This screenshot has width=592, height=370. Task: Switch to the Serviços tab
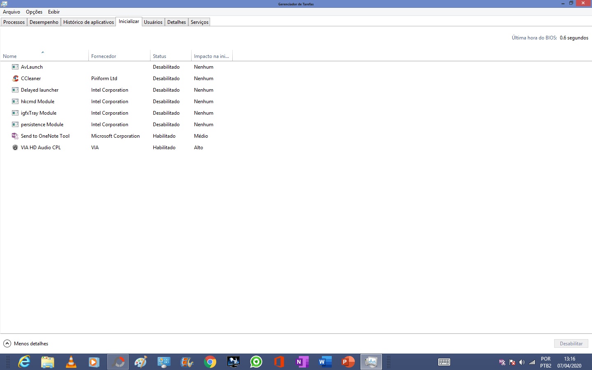click(199, 22)
